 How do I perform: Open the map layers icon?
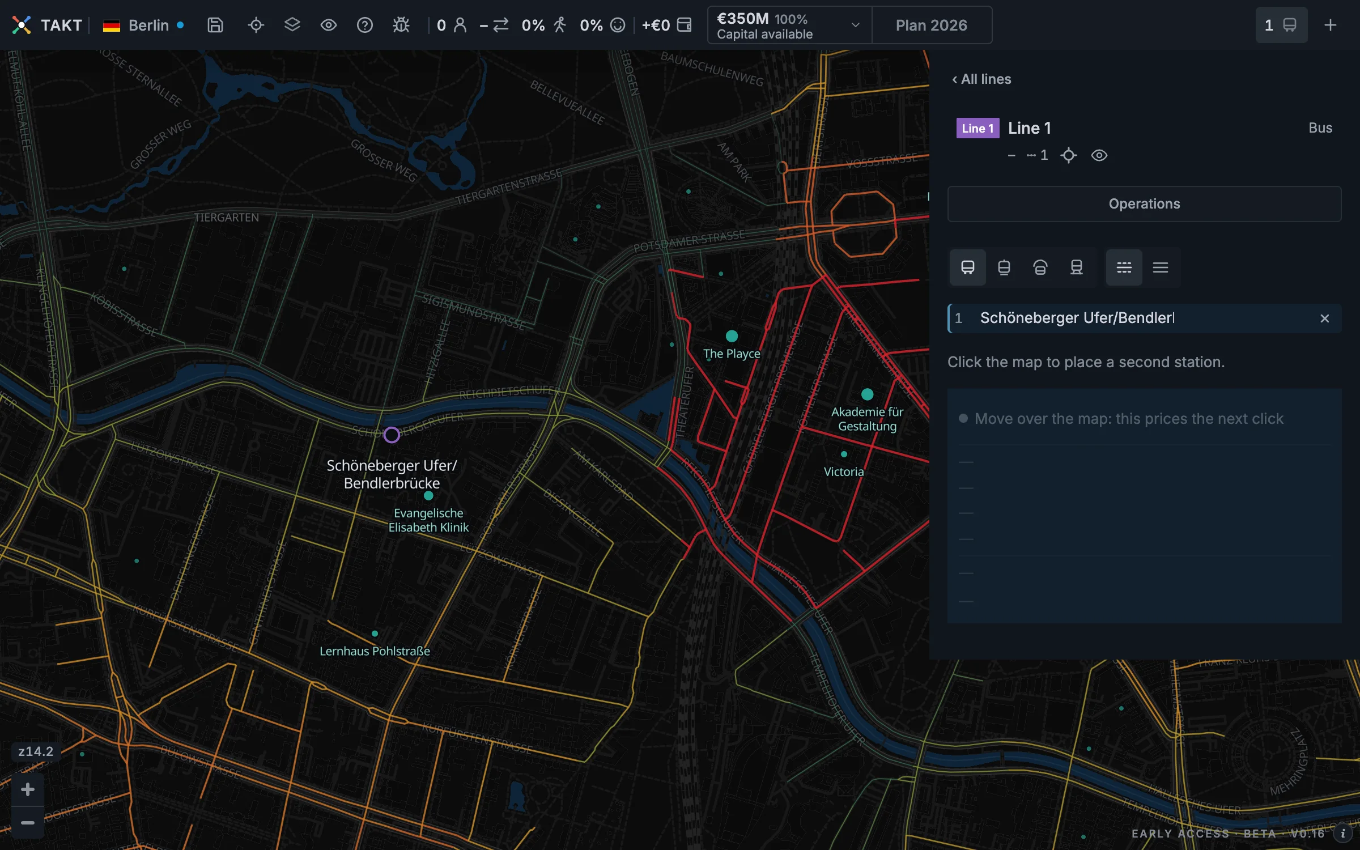292,25
